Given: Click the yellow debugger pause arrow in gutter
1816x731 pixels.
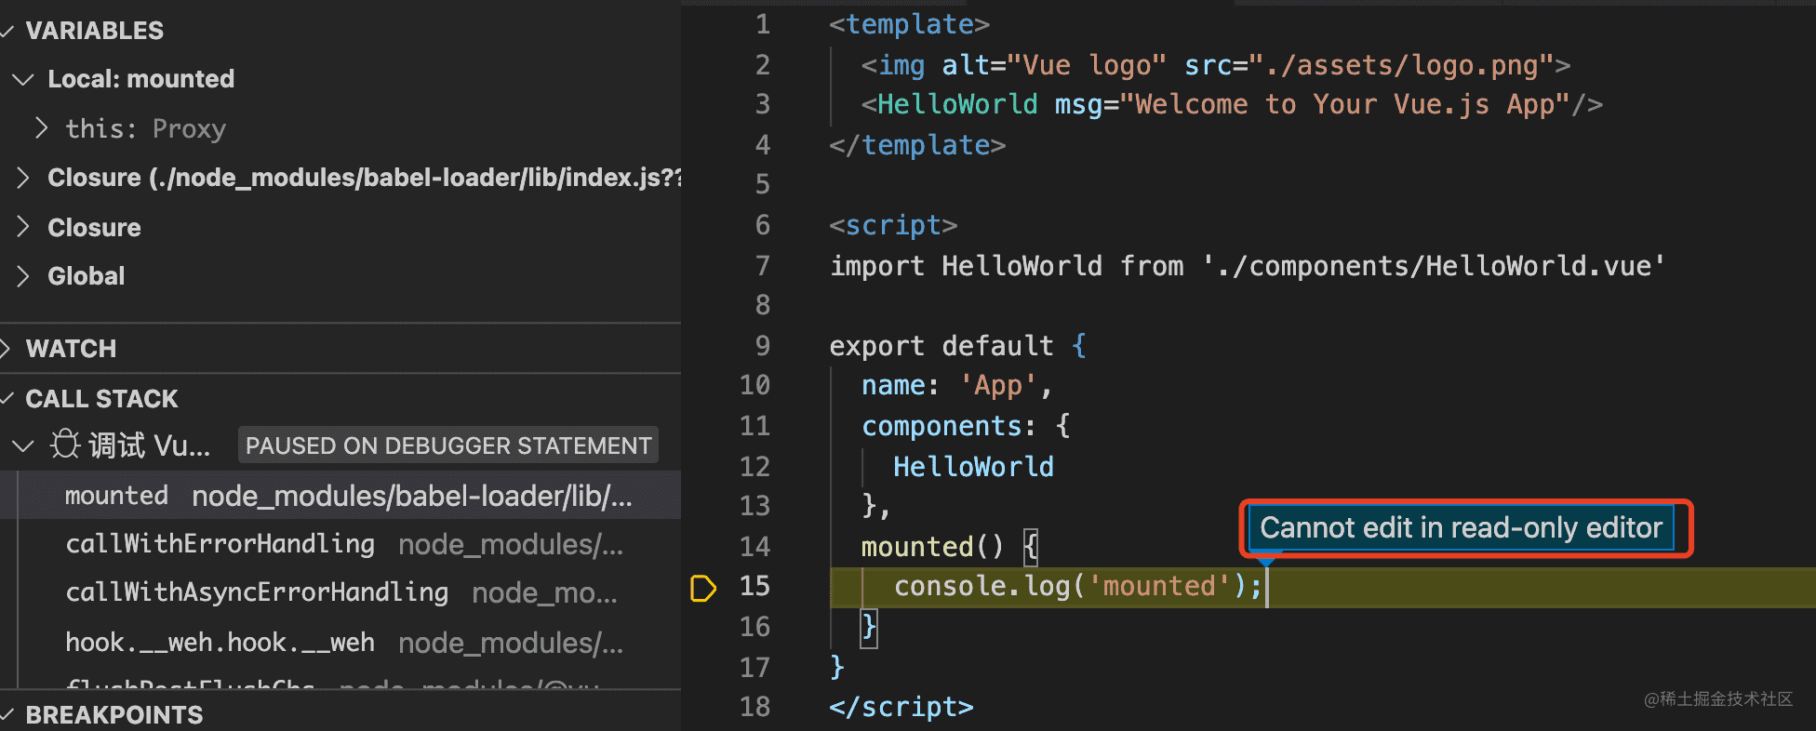Looking at the screenshot, I should [703, 588].
